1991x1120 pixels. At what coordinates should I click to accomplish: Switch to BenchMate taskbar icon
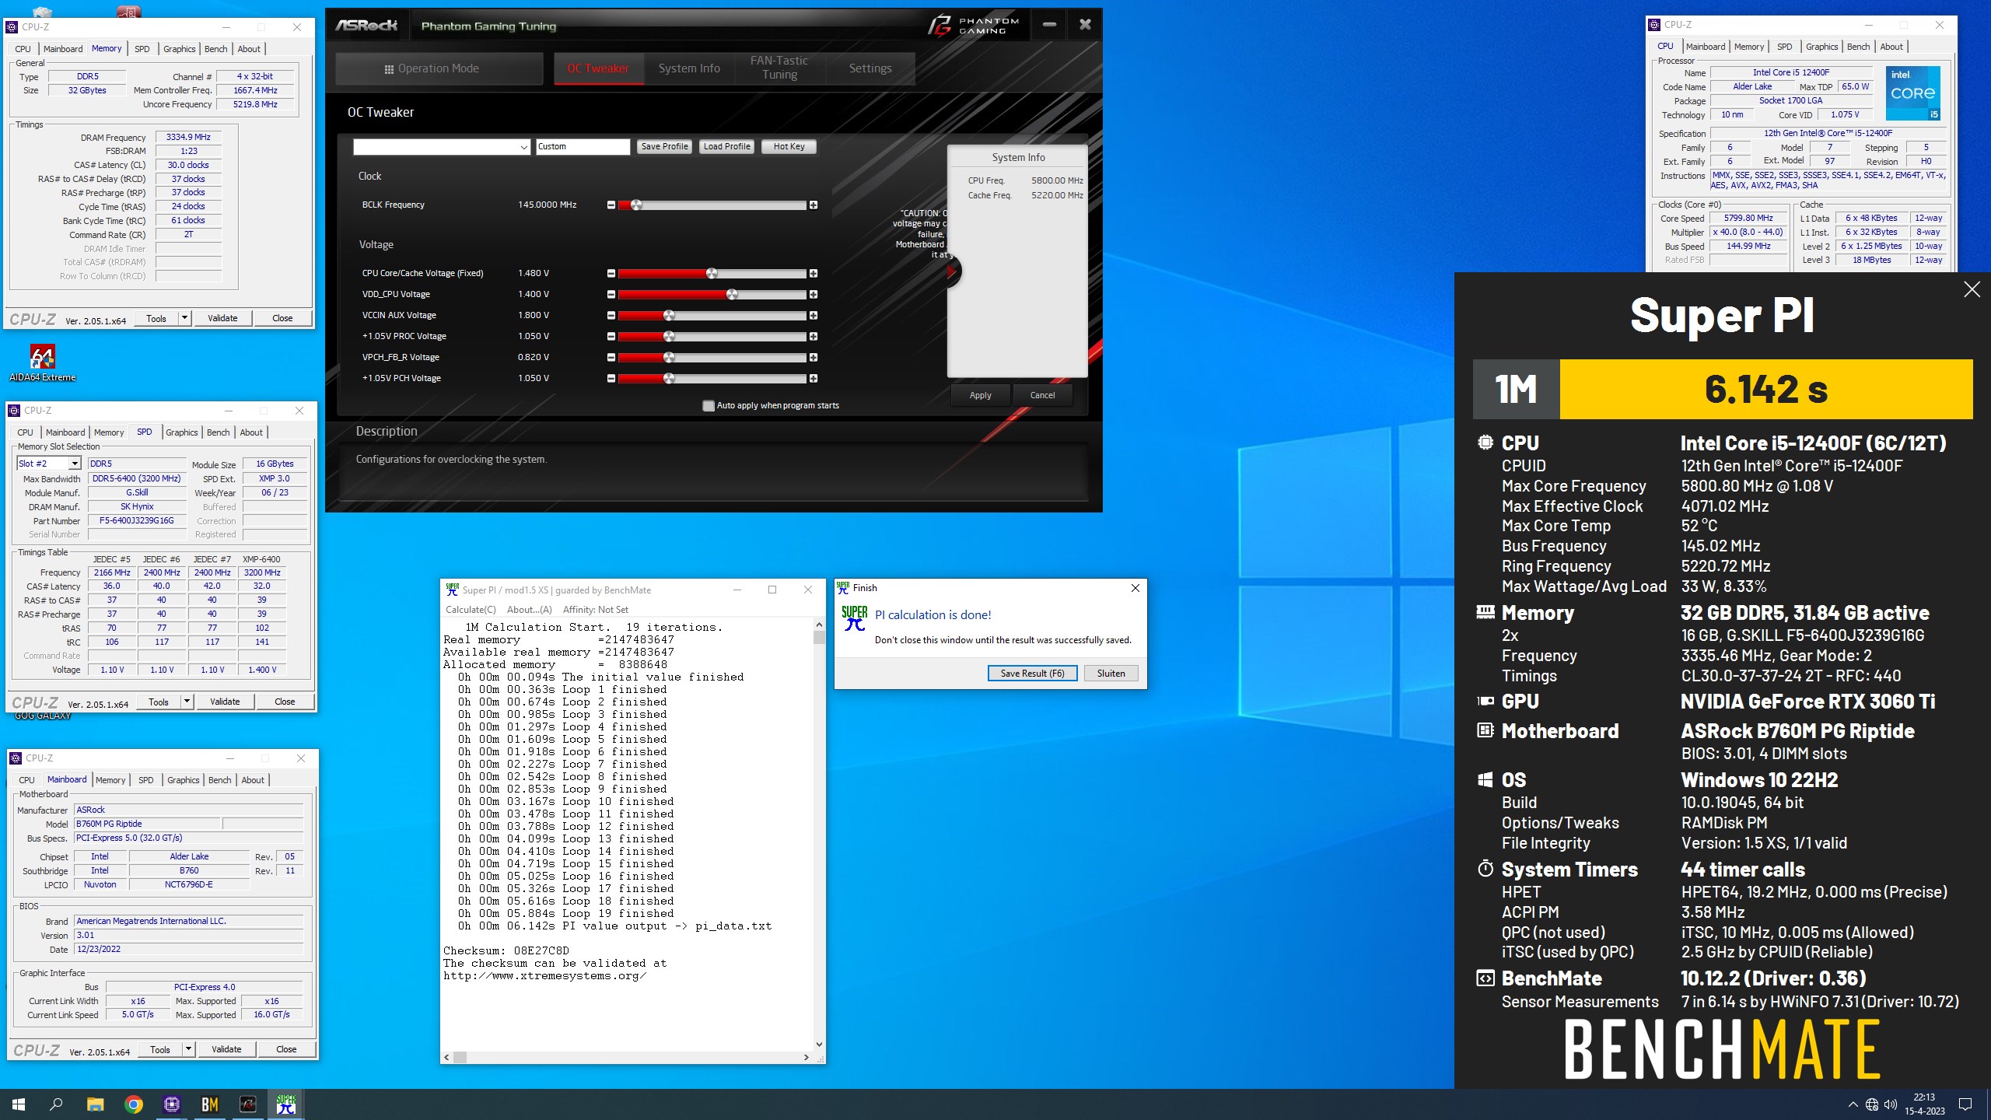coord(210,1104)
